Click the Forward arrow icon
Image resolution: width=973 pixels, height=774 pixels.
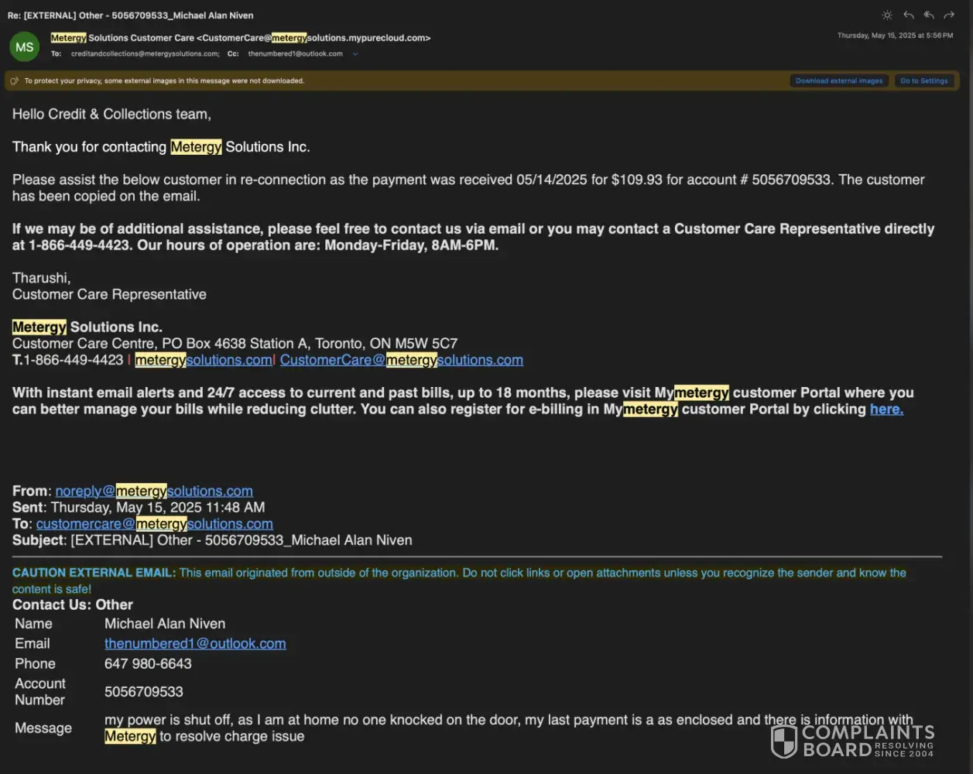pos(949,15)
